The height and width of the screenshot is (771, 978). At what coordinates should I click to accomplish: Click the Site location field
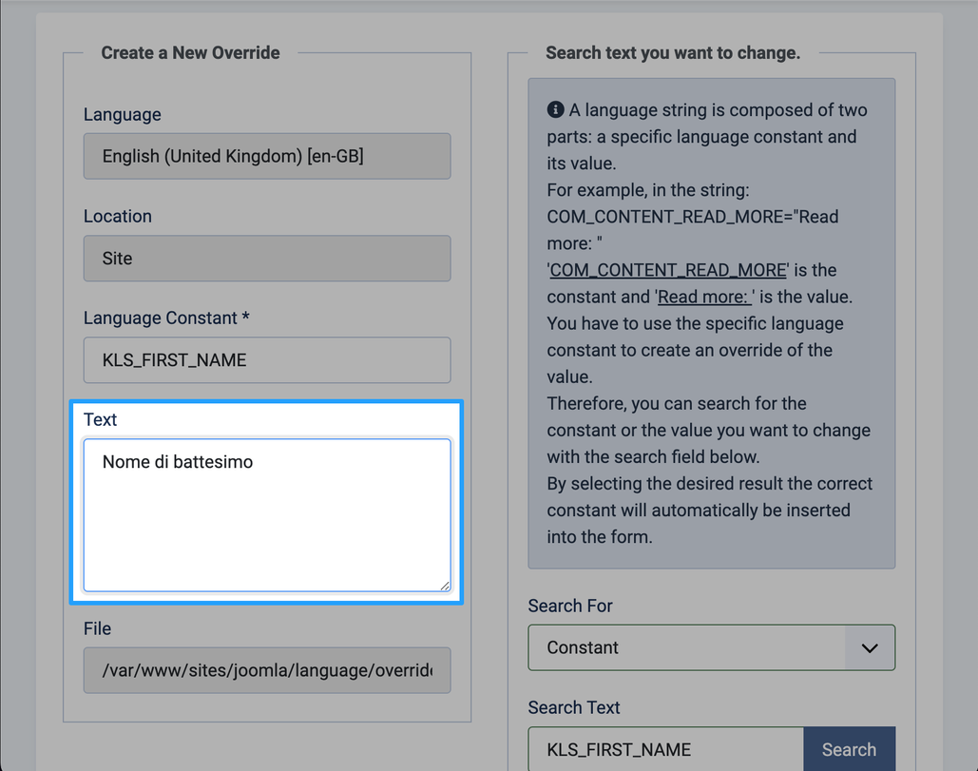[267, 259]
